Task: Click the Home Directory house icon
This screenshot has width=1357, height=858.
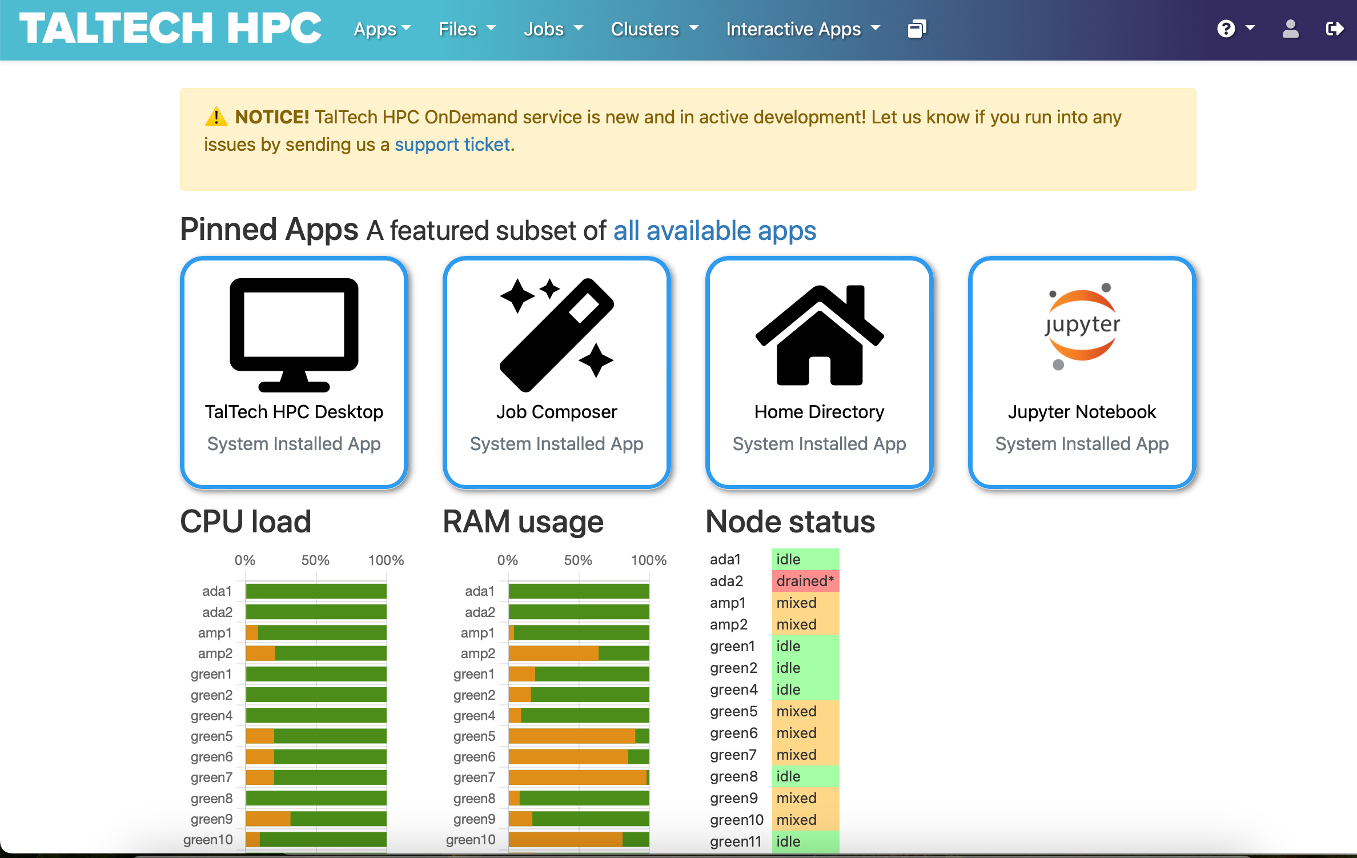Action: (x=819, y=335)
